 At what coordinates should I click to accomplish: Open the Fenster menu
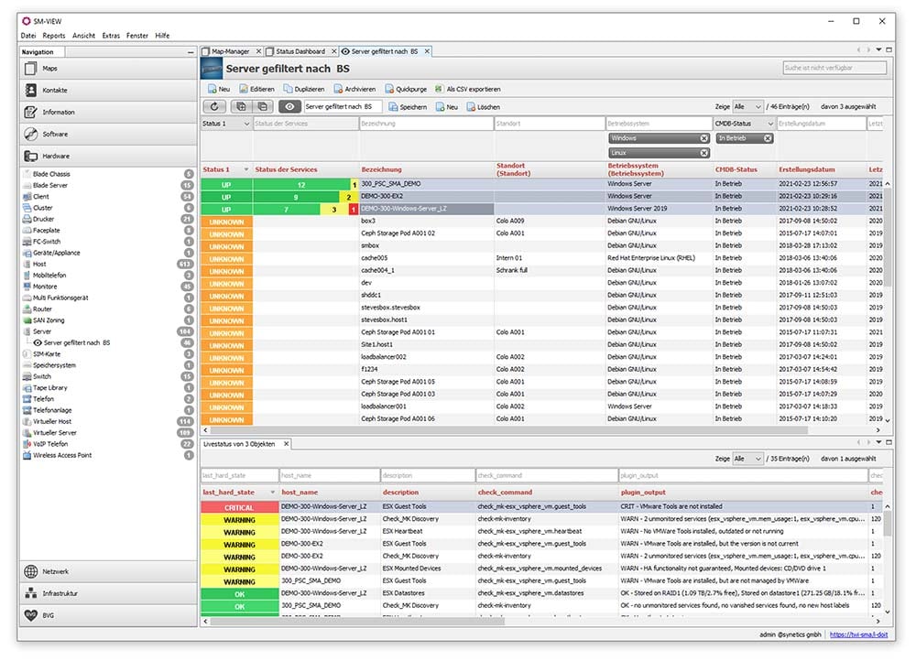(x=137, y=36)
